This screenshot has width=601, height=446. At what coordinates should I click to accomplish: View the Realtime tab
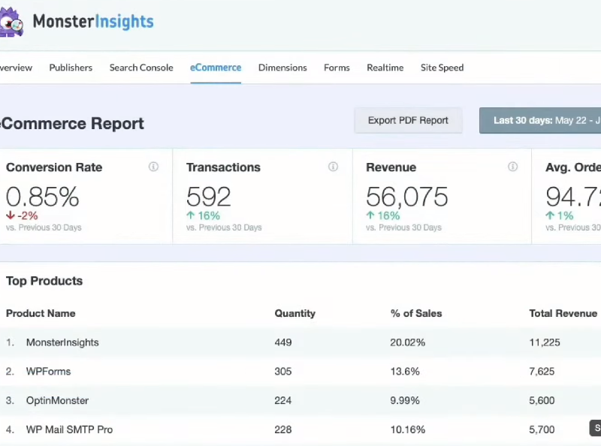[x=385, y=68]
